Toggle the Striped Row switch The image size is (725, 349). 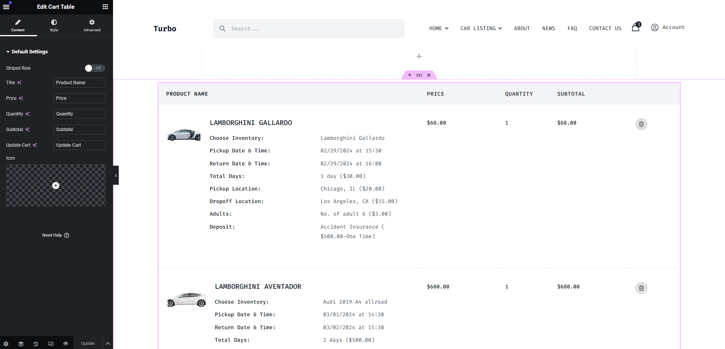[x=95, y=68]
